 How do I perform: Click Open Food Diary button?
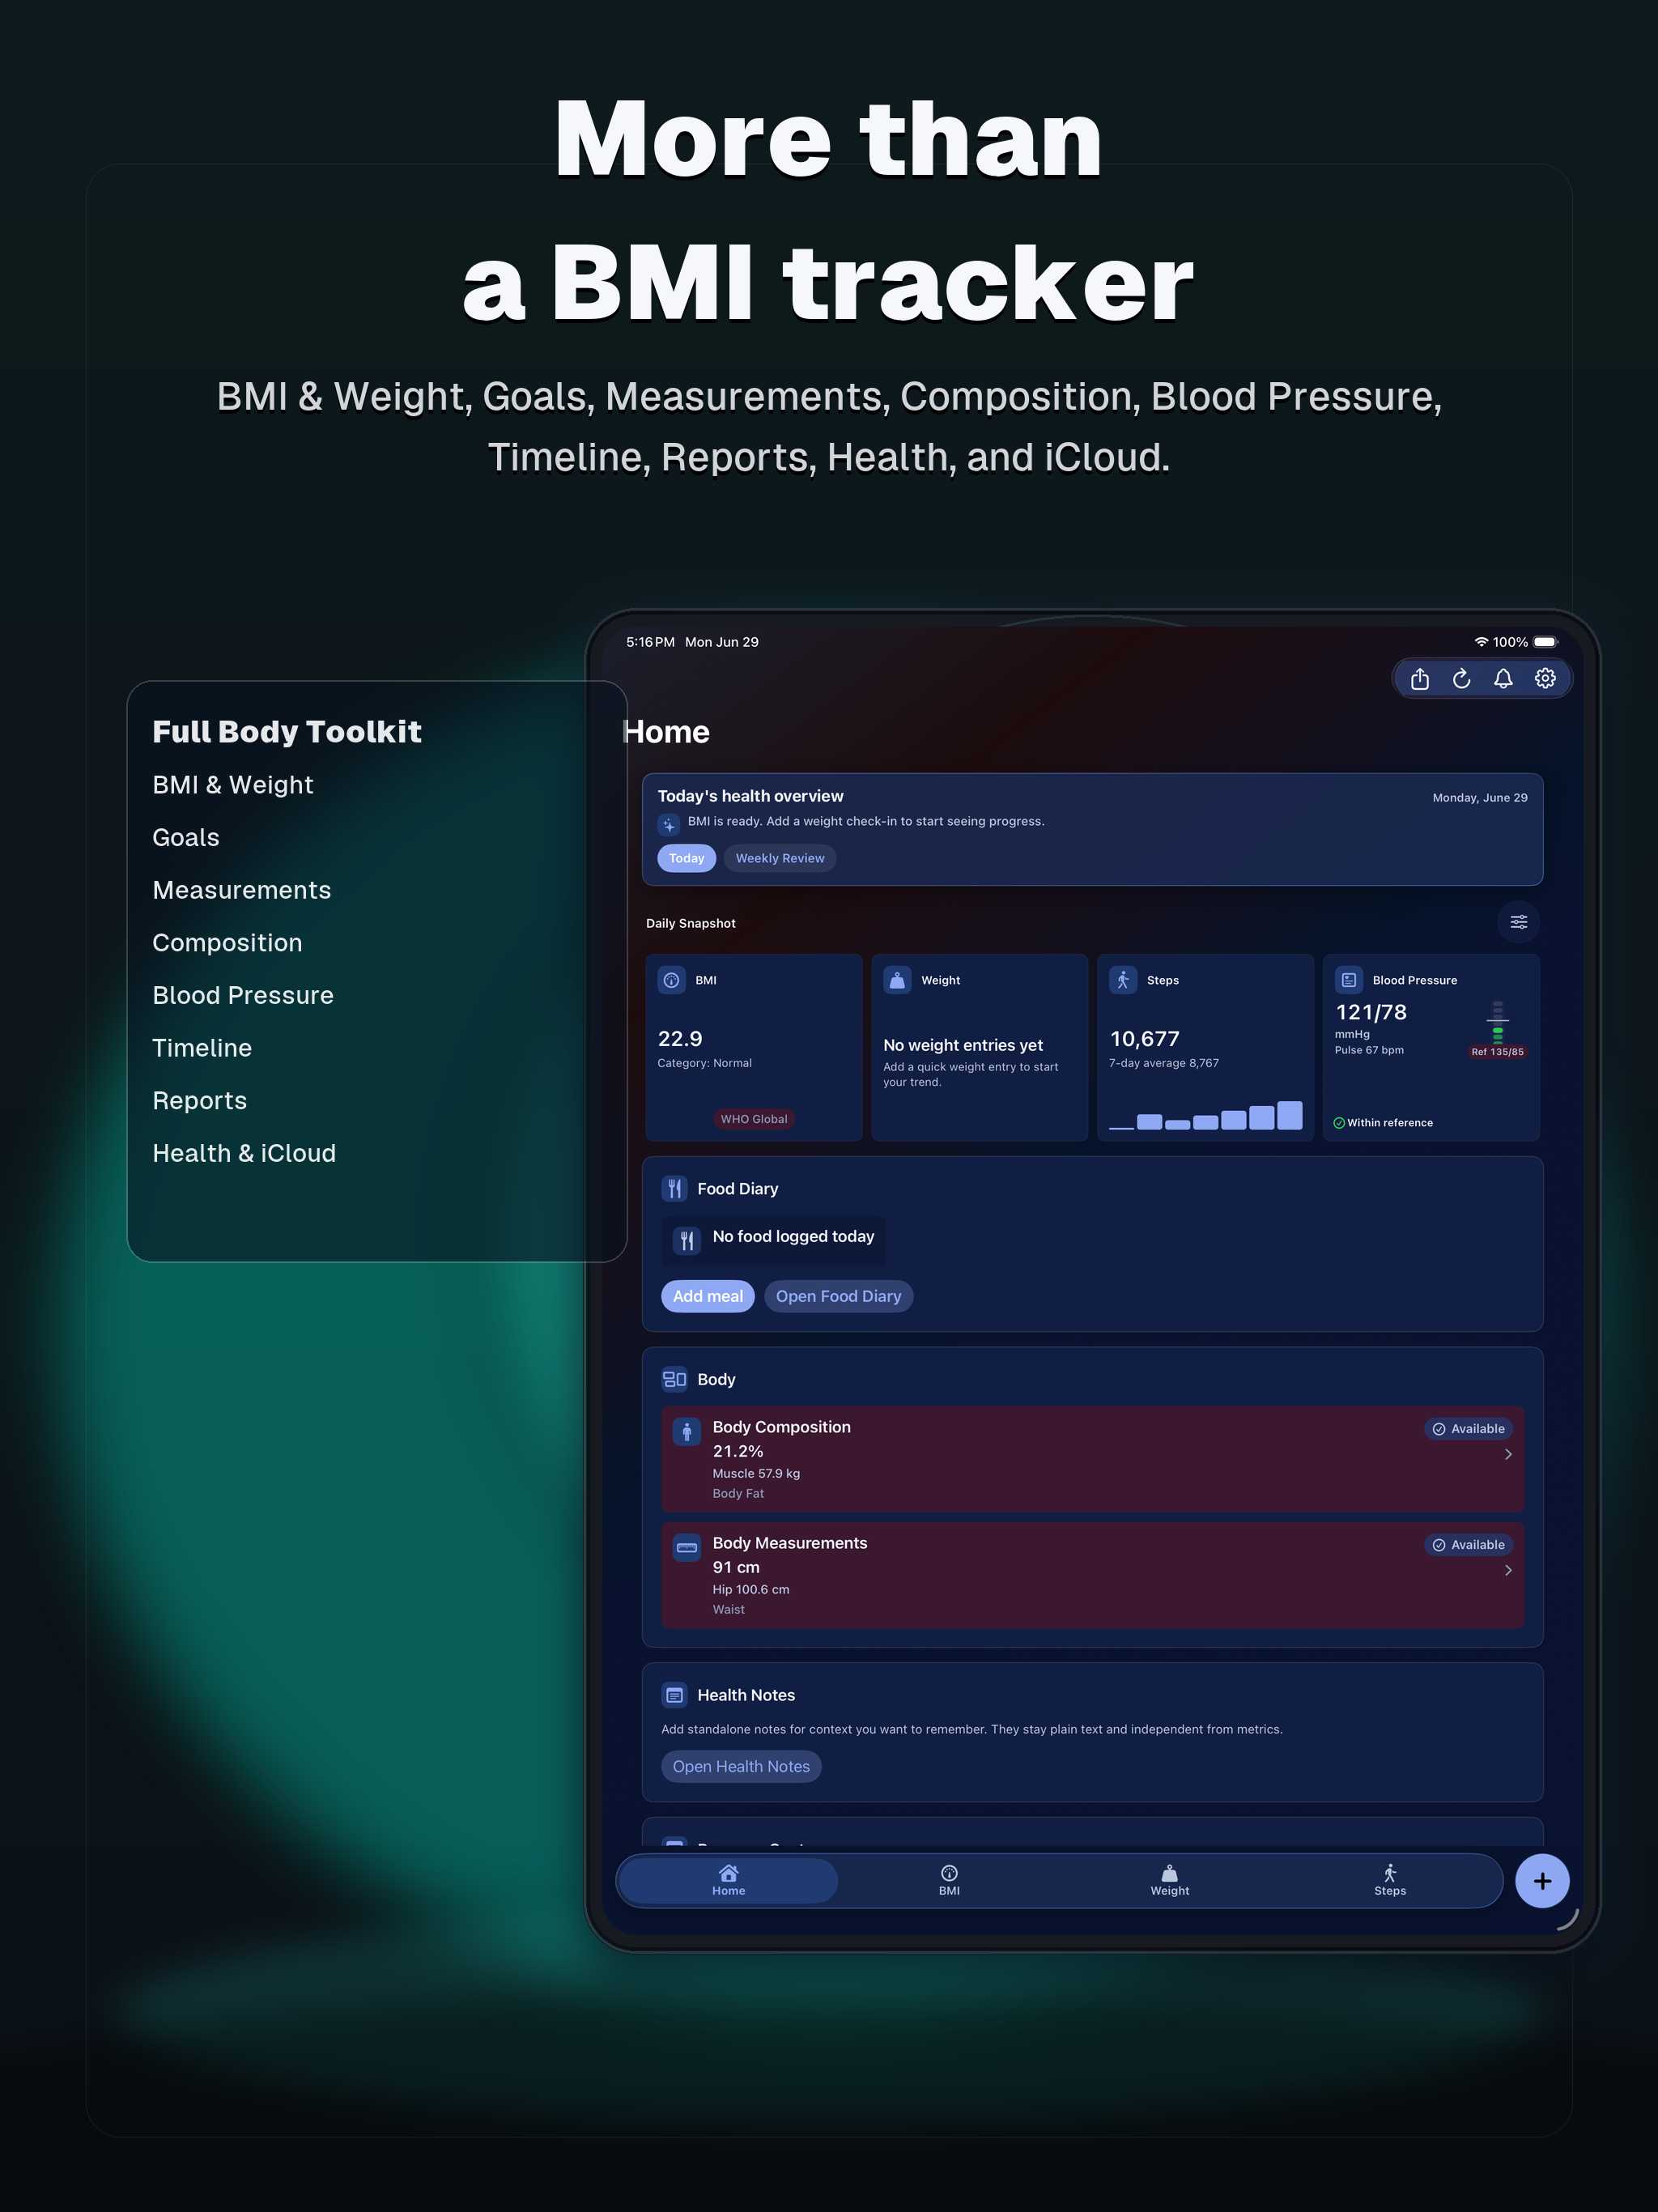click(x=838, y=1296)
